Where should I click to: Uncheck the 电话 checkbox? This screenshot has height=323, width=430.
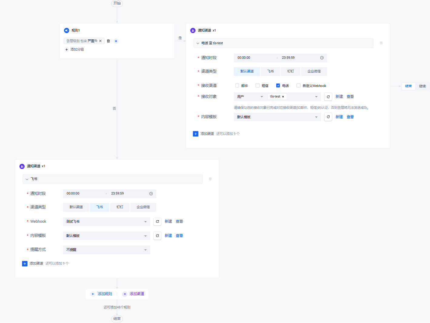pos(278,85)
